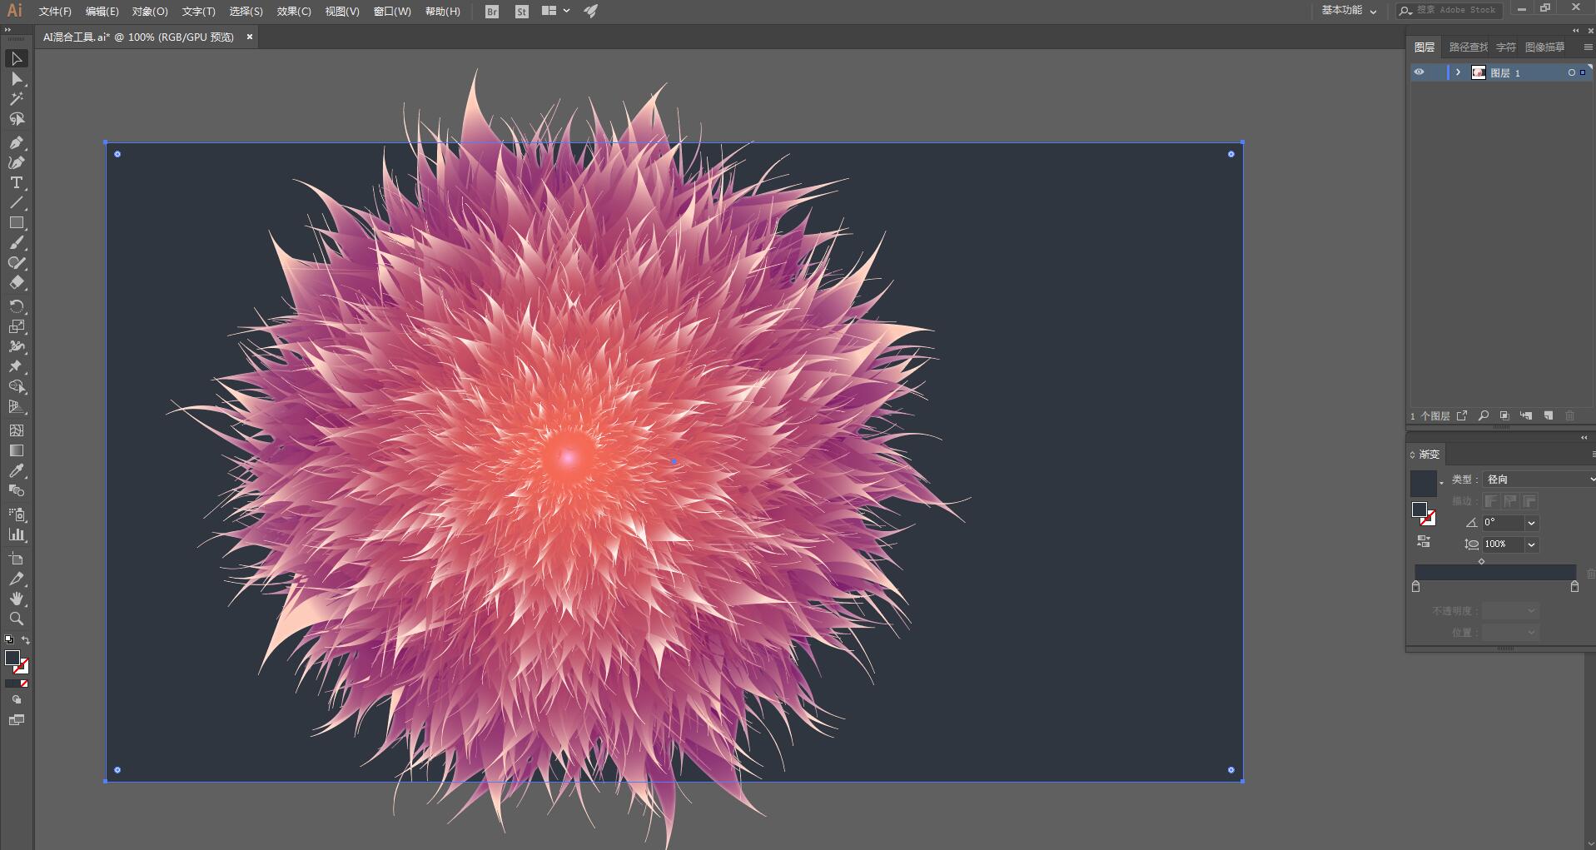Create a new sublayer

point(1526,415)
